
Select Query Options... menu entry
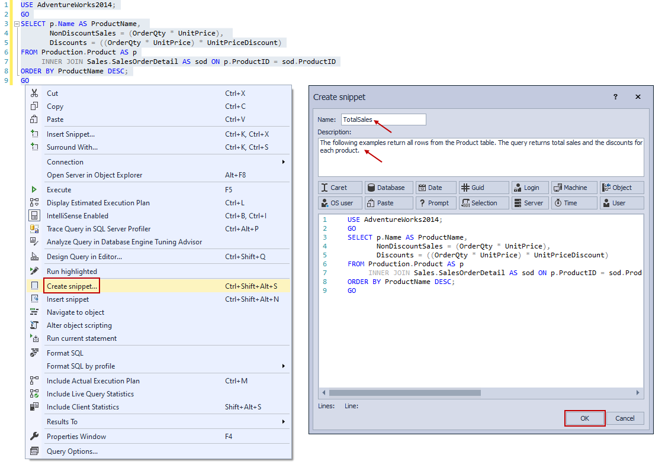coord(159,451)
